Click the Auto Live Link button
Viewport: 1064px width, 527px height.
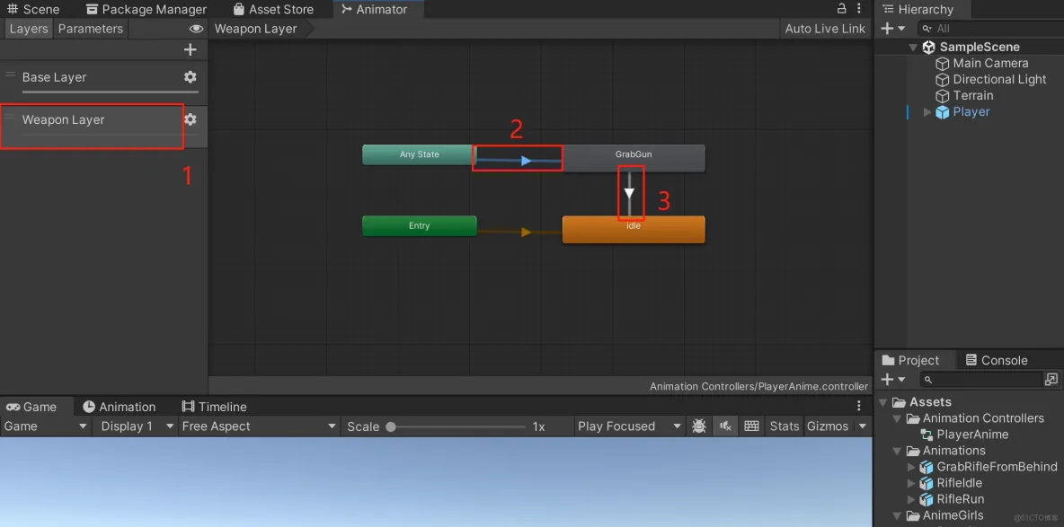[x=823, y=29]
